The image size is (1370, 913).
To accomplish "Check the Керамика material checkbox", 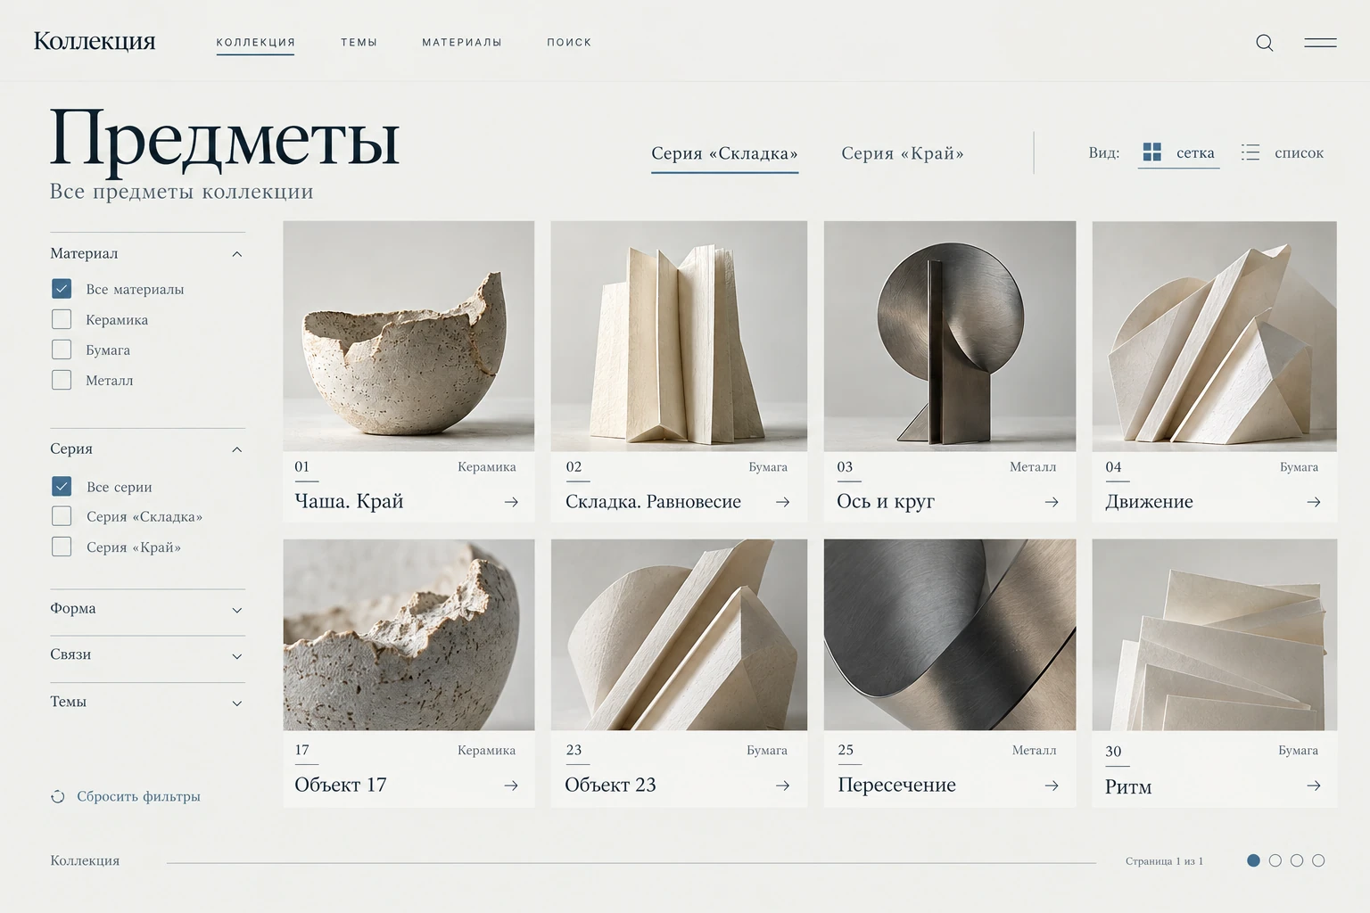I will [x=62, y=319].
